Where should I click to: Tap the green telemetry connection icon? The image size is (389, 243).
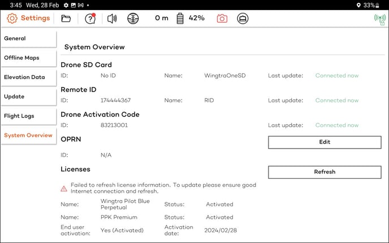[x=380, y=19]
